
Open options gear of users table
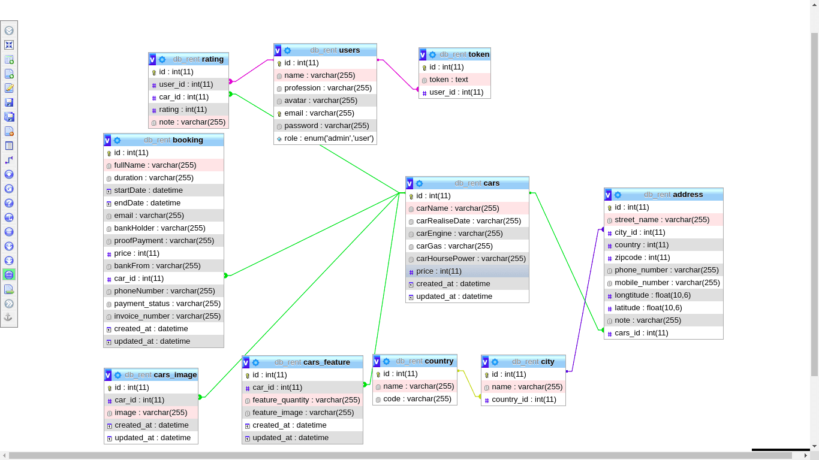coord(287,50)
